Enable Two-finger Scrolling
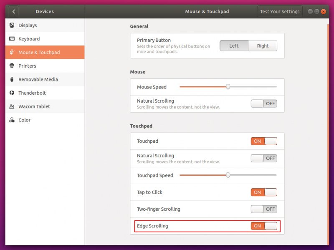The height and width of the screenshot is (250, 334). coord(263,209)
